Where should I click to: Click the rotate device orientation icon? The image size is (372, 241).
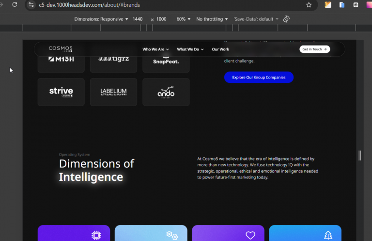click(286, 19)
